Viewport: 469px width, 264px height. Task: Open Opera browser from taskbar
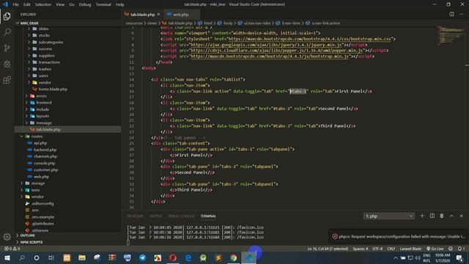click(x=173, y=257)
